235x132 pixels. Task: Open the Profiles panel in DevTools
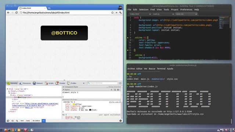tap(72, 83)
